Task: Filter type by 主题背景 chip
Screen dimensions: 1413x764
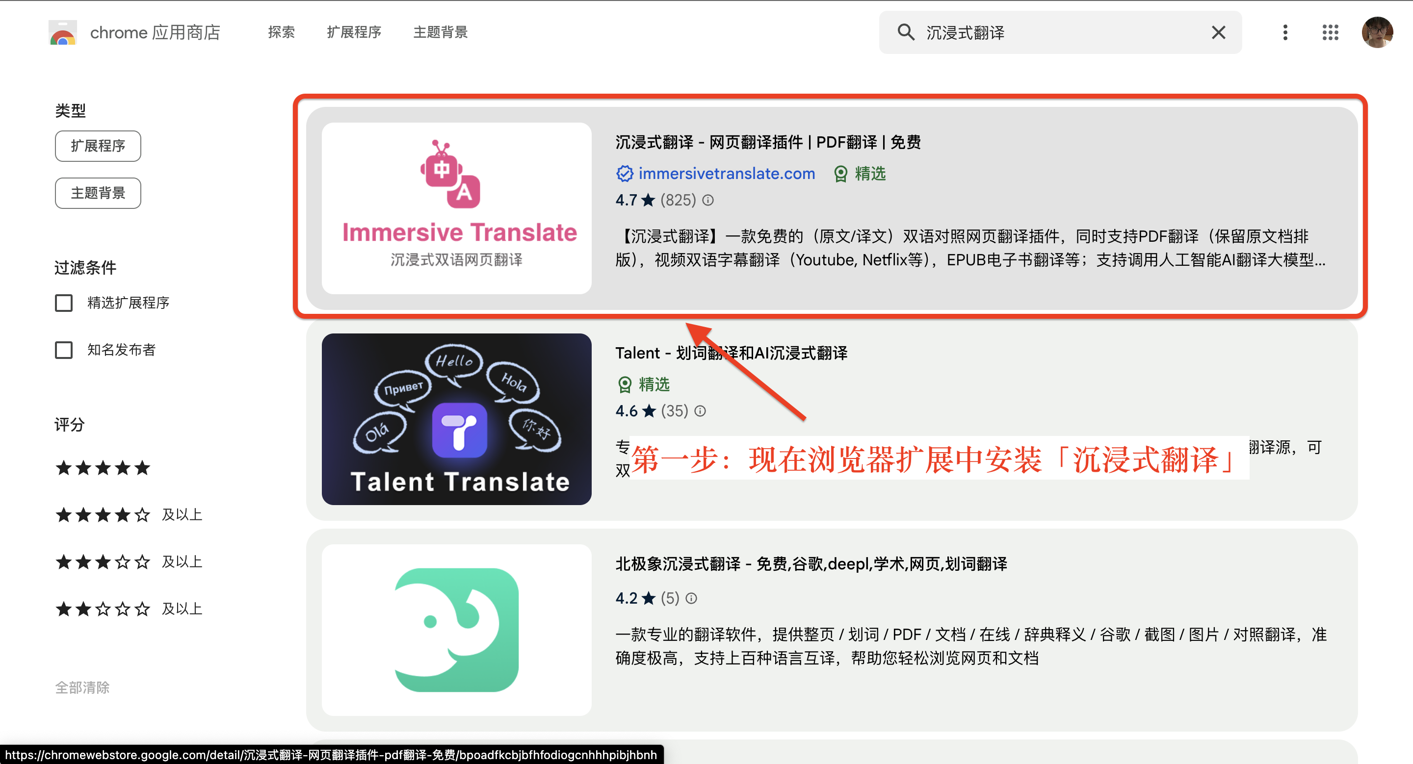Action: [98, 193]
